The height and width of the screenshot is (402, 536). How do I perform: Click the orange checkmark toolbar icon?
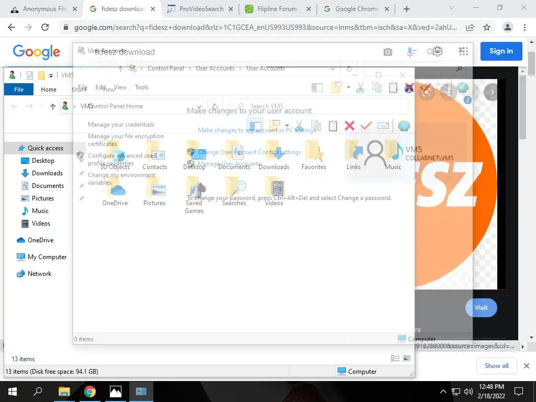coord(366,126)
